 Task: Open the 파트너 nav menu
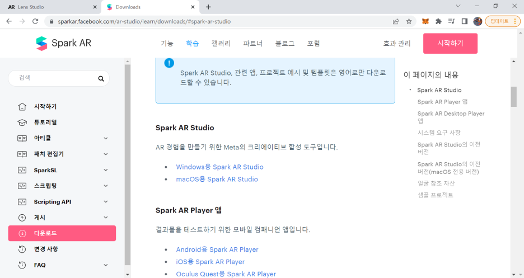point(253,44)
